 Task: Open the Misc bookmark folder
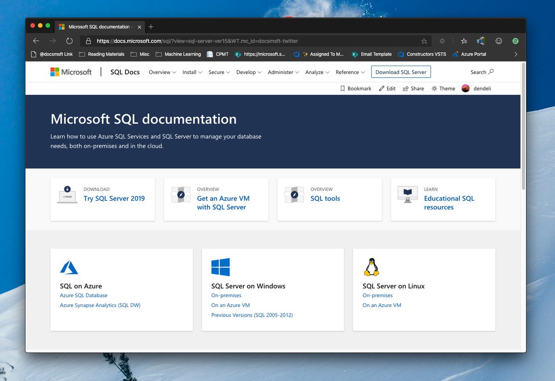[x=140, y=54]
